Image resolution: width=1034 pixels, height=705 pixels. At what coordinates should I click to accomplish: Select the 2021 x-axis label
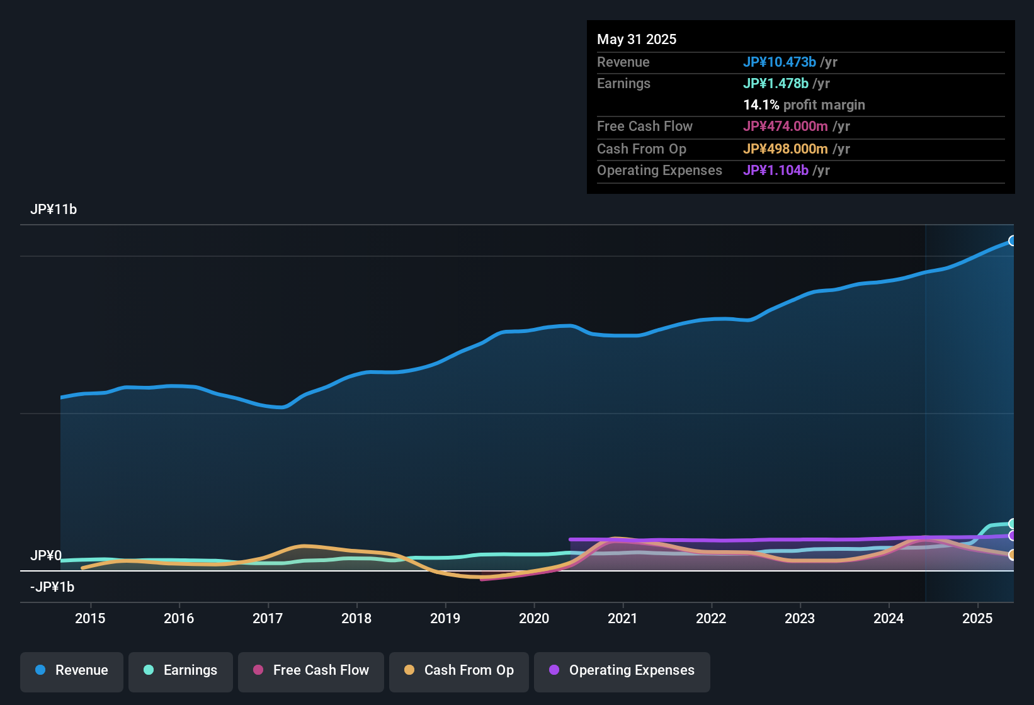[x=623, y=618]
